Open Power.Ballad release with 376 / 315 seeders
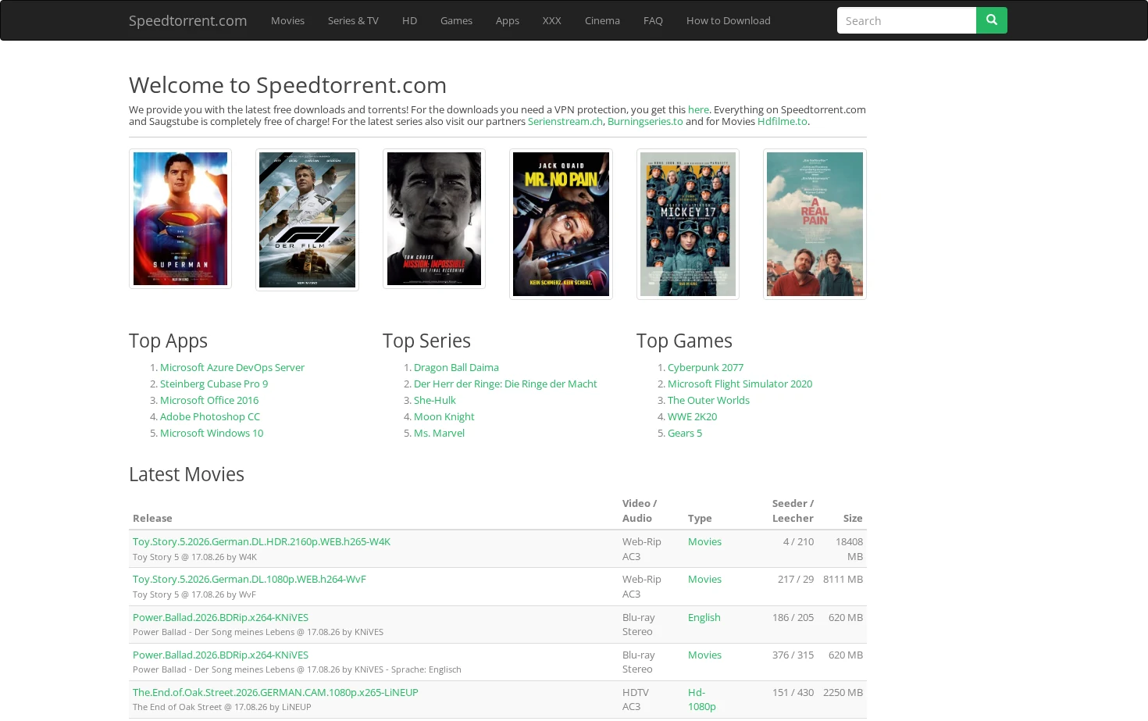 (220, 655)
